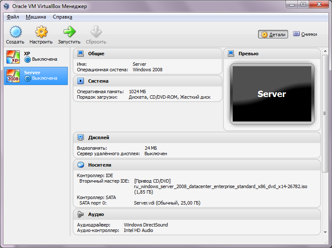The image size is (332, 248).
Task: Click the XP virtual machine OS icon
Action: (13, 57)
